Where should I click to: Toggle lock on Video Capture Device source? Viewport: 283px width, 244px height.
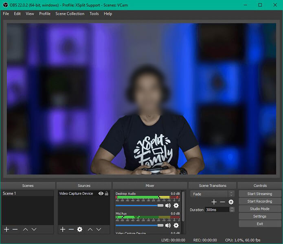pos(107,193)
